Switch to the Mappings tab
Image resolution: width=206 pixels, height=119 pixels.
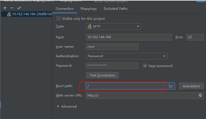coord(89,9)
